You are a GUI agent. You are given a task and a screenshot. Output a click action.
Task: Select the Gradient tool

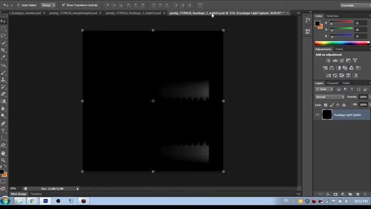point(3,102)
